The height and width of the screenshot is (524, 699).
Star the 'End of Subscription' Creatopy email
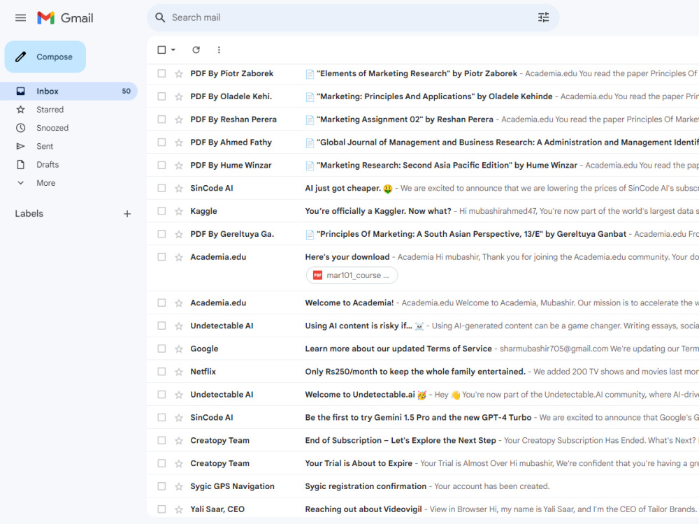[179, 441]
